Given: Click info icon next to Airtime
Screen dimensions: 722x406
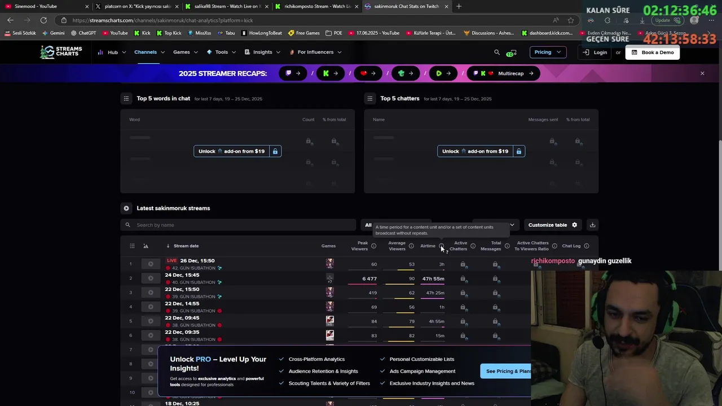Looking at the screenshot, I should pyautogui.click(x=442, y=246).
